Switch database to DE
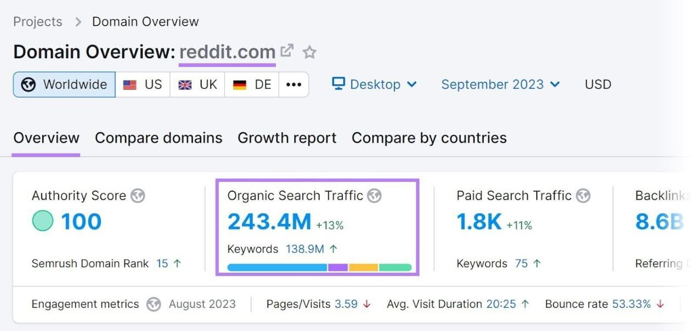Screen dimensions: 696x331 pyautogui.click(x=252, y=84)
